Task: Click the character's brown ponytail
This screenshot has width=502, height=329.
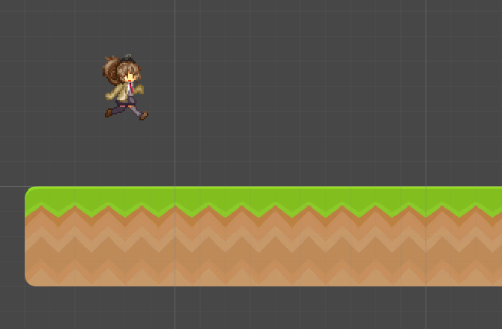Action: point(112,71)
